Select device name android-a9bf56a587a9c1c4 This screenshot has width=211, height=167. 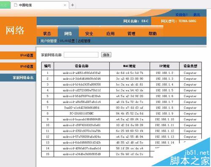(x=82, y=102)
